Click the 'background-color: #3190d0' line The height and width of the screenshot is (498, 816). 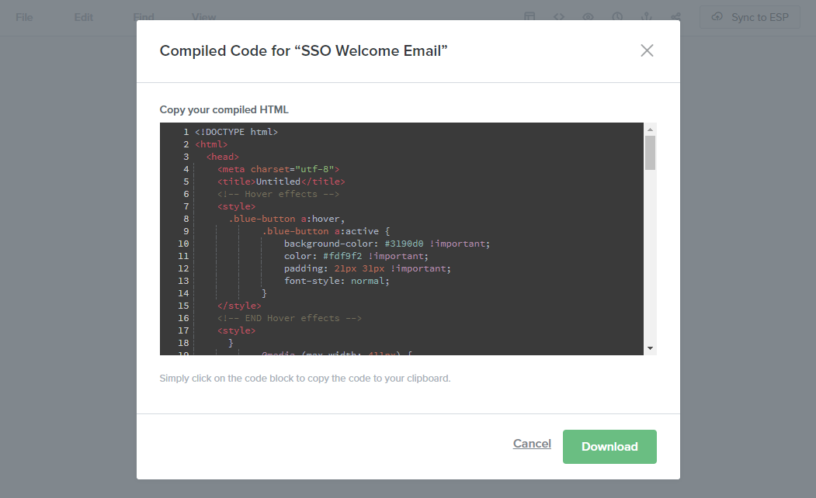387,244
